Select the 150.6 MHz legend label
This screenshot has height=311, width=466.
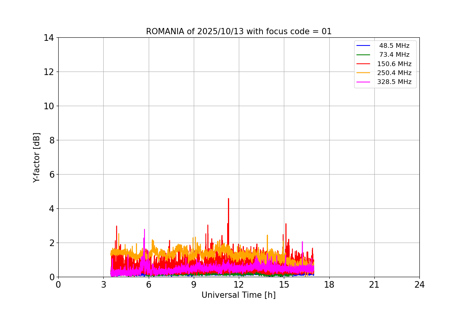394,64
